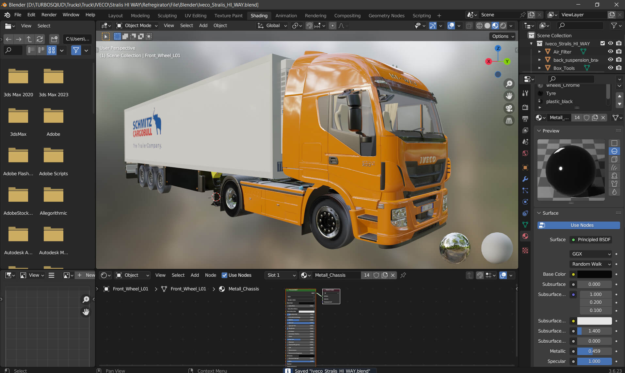This screenshot has height=373, width=625.
Task: Click the Base Color black swatch
Action: pyautogui.click(x=594, y=274)
